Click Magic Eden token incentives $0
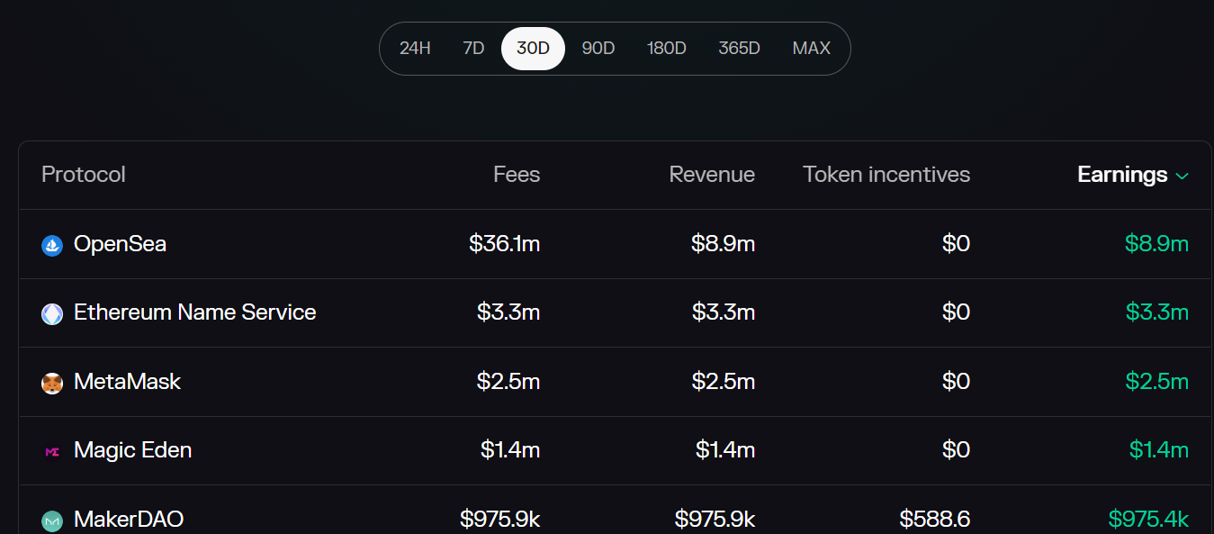Viewport: 1214px width, 534px height. 956,450
